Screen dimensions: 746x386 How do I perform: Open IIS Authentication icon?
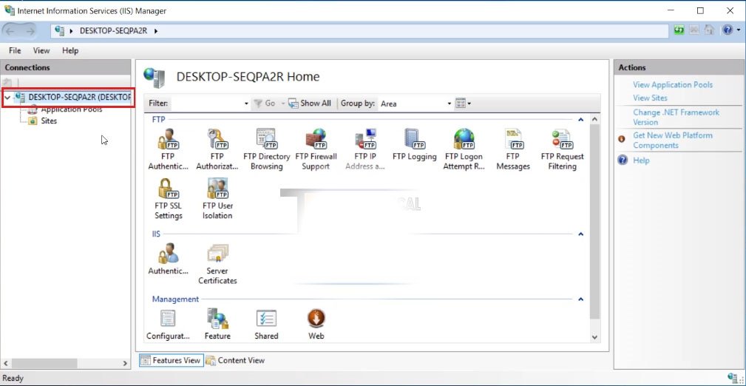pyautogui.click(x=168, y=259)
